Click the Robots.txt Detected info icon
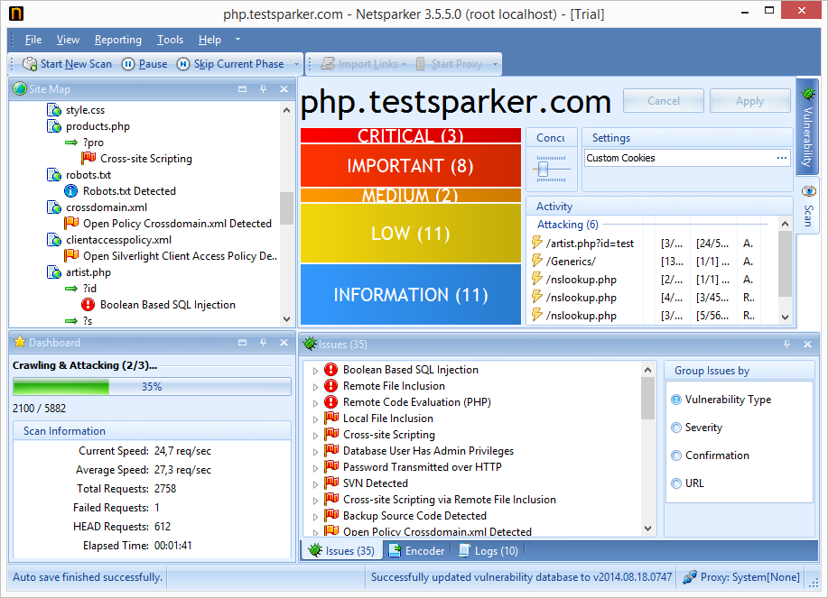 pyautogui.click(x=70, y=191)
